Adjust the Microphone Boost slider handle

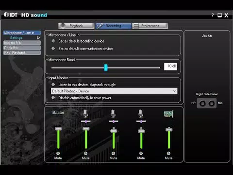106,68
